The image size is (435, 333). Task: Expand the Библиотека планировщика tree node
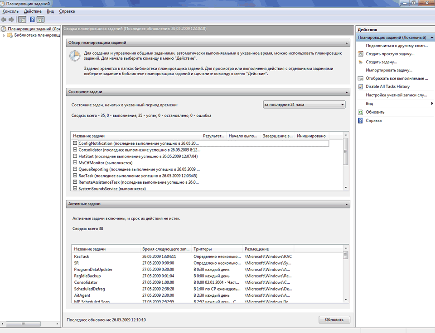5,35
